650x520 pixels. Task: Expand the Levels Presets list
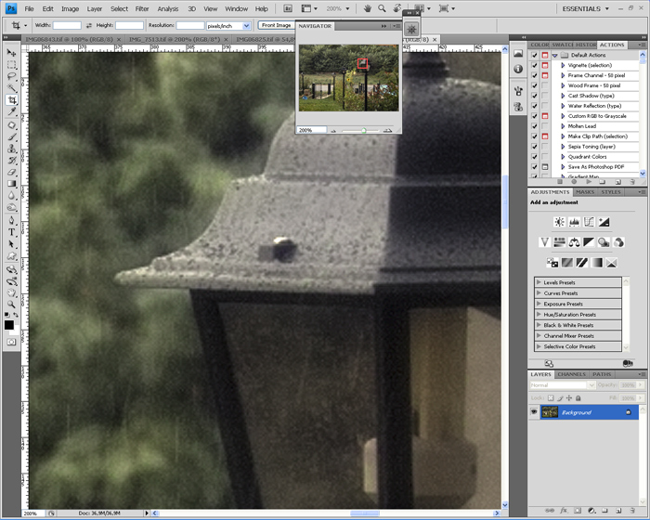539,282
